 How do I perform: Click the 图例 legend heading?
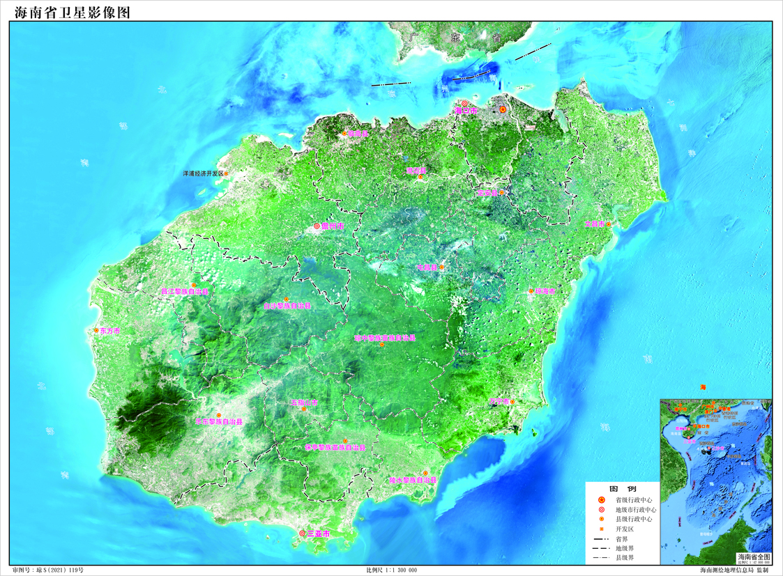pyautogui.click(x=623, y=489)
